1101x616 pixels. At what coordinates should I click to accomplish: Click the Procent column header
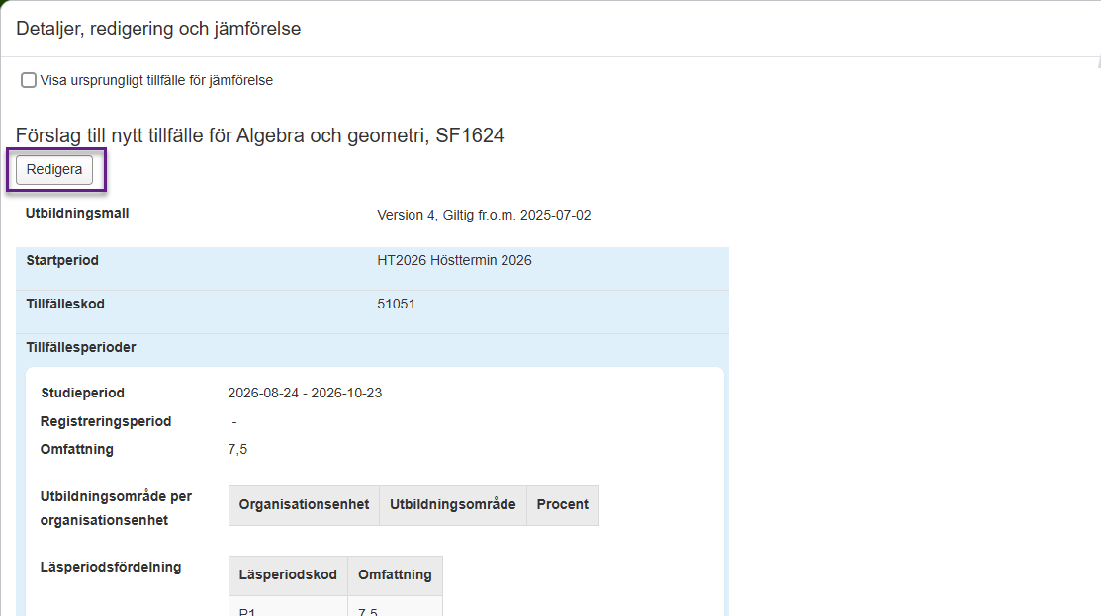562,505
